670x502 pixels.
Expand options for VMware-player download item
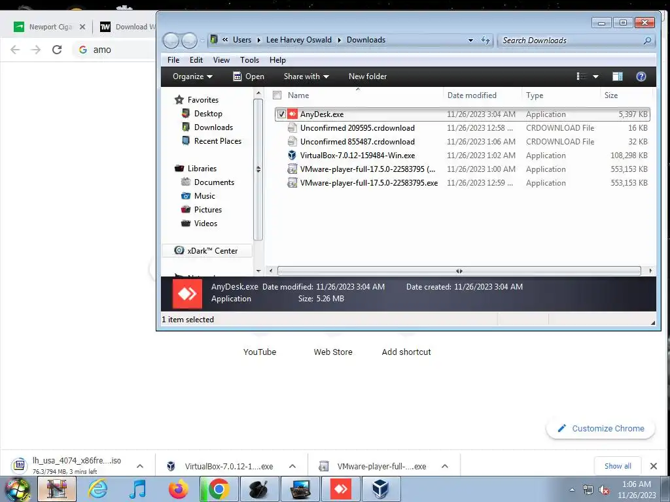coord(445,466)
